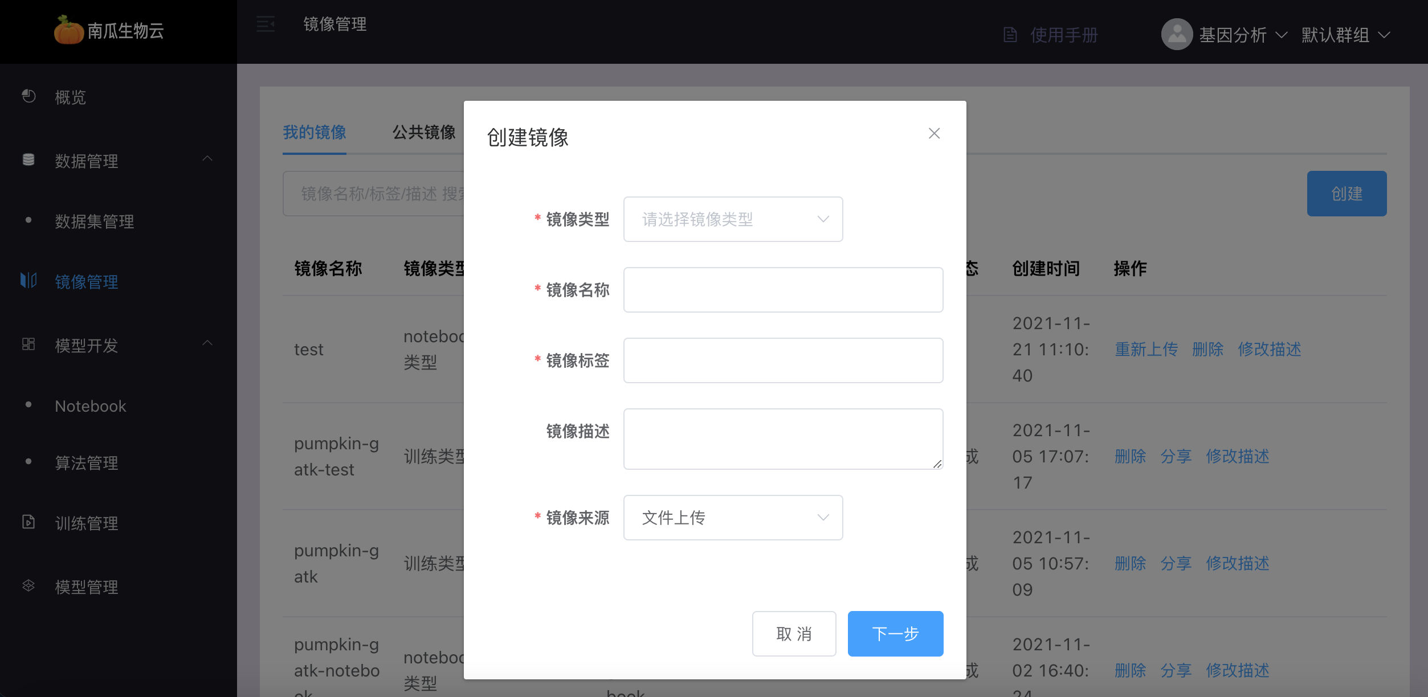Screen dimensions: 1428x697
Task: Click the 镜像管理 page title
Action: [335, 24]
